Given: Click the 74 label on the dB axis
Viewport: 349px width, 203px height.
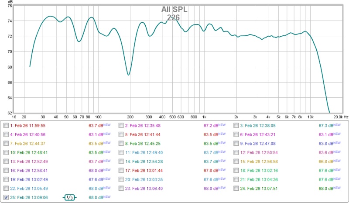Looking at the screenshot, I should (10, 21).
